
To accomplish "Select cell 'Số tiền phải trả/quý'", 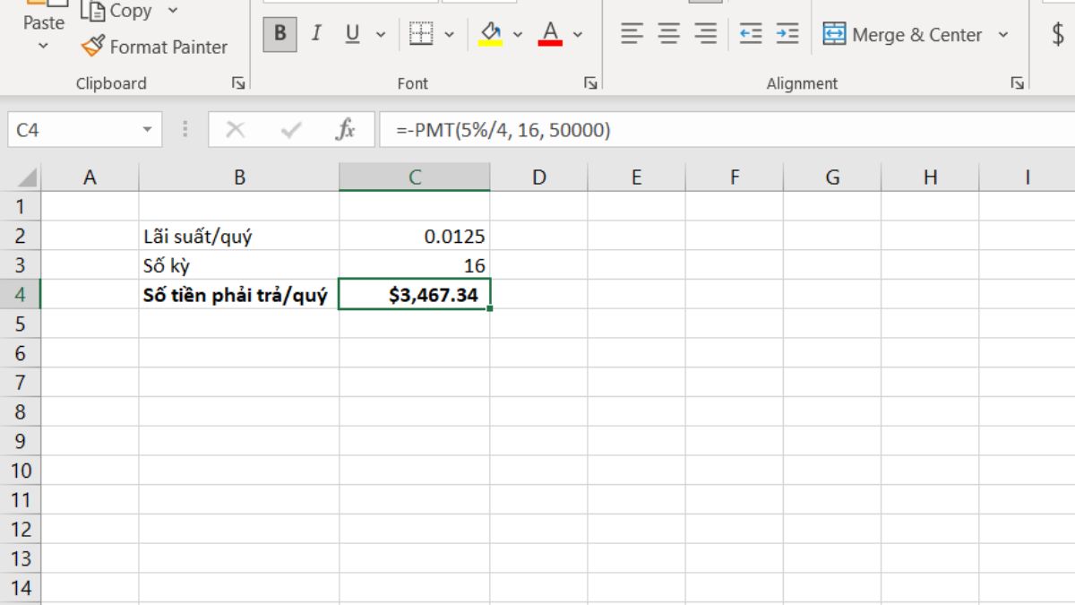I will click(239, 295).
